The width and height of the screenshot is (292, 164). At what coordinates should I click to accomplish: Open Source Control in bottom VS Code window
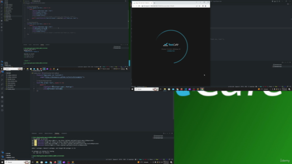click(2, 80)
